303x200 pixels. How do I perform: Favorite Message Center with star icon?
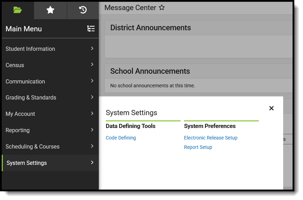(x=162, y=8)
